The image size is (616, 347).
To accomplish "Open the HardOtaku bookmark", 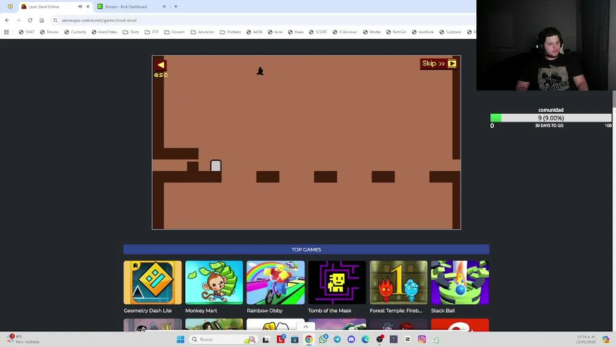I will pyautogui.click(x=104, y=32).
